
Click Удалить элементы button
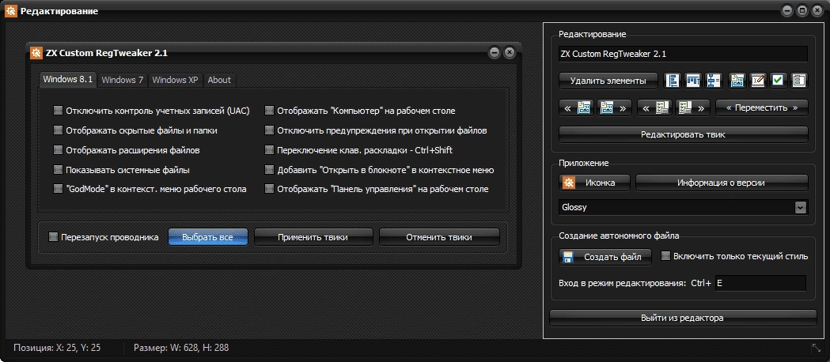pyautogui.click(x=608, y=81)
